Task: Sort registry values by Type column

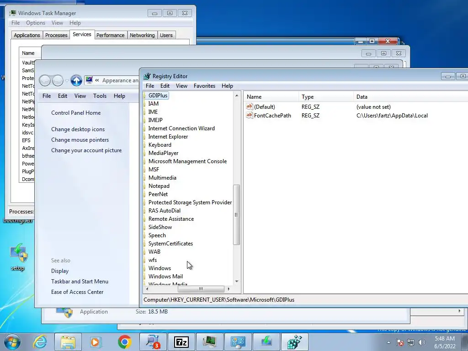Action: [x=326, y=97]
